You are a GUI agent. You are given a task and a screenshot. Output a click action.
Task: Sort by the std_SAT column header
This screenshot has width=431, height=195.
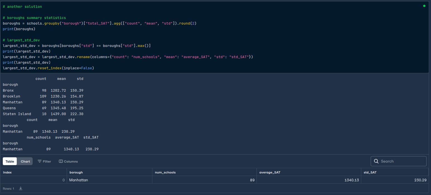[395, 172]
